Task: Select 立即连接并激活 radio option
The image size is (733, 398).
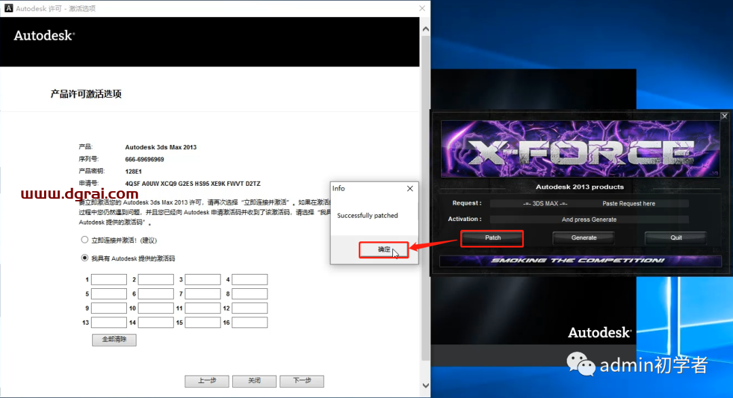Action: [85, 239]
